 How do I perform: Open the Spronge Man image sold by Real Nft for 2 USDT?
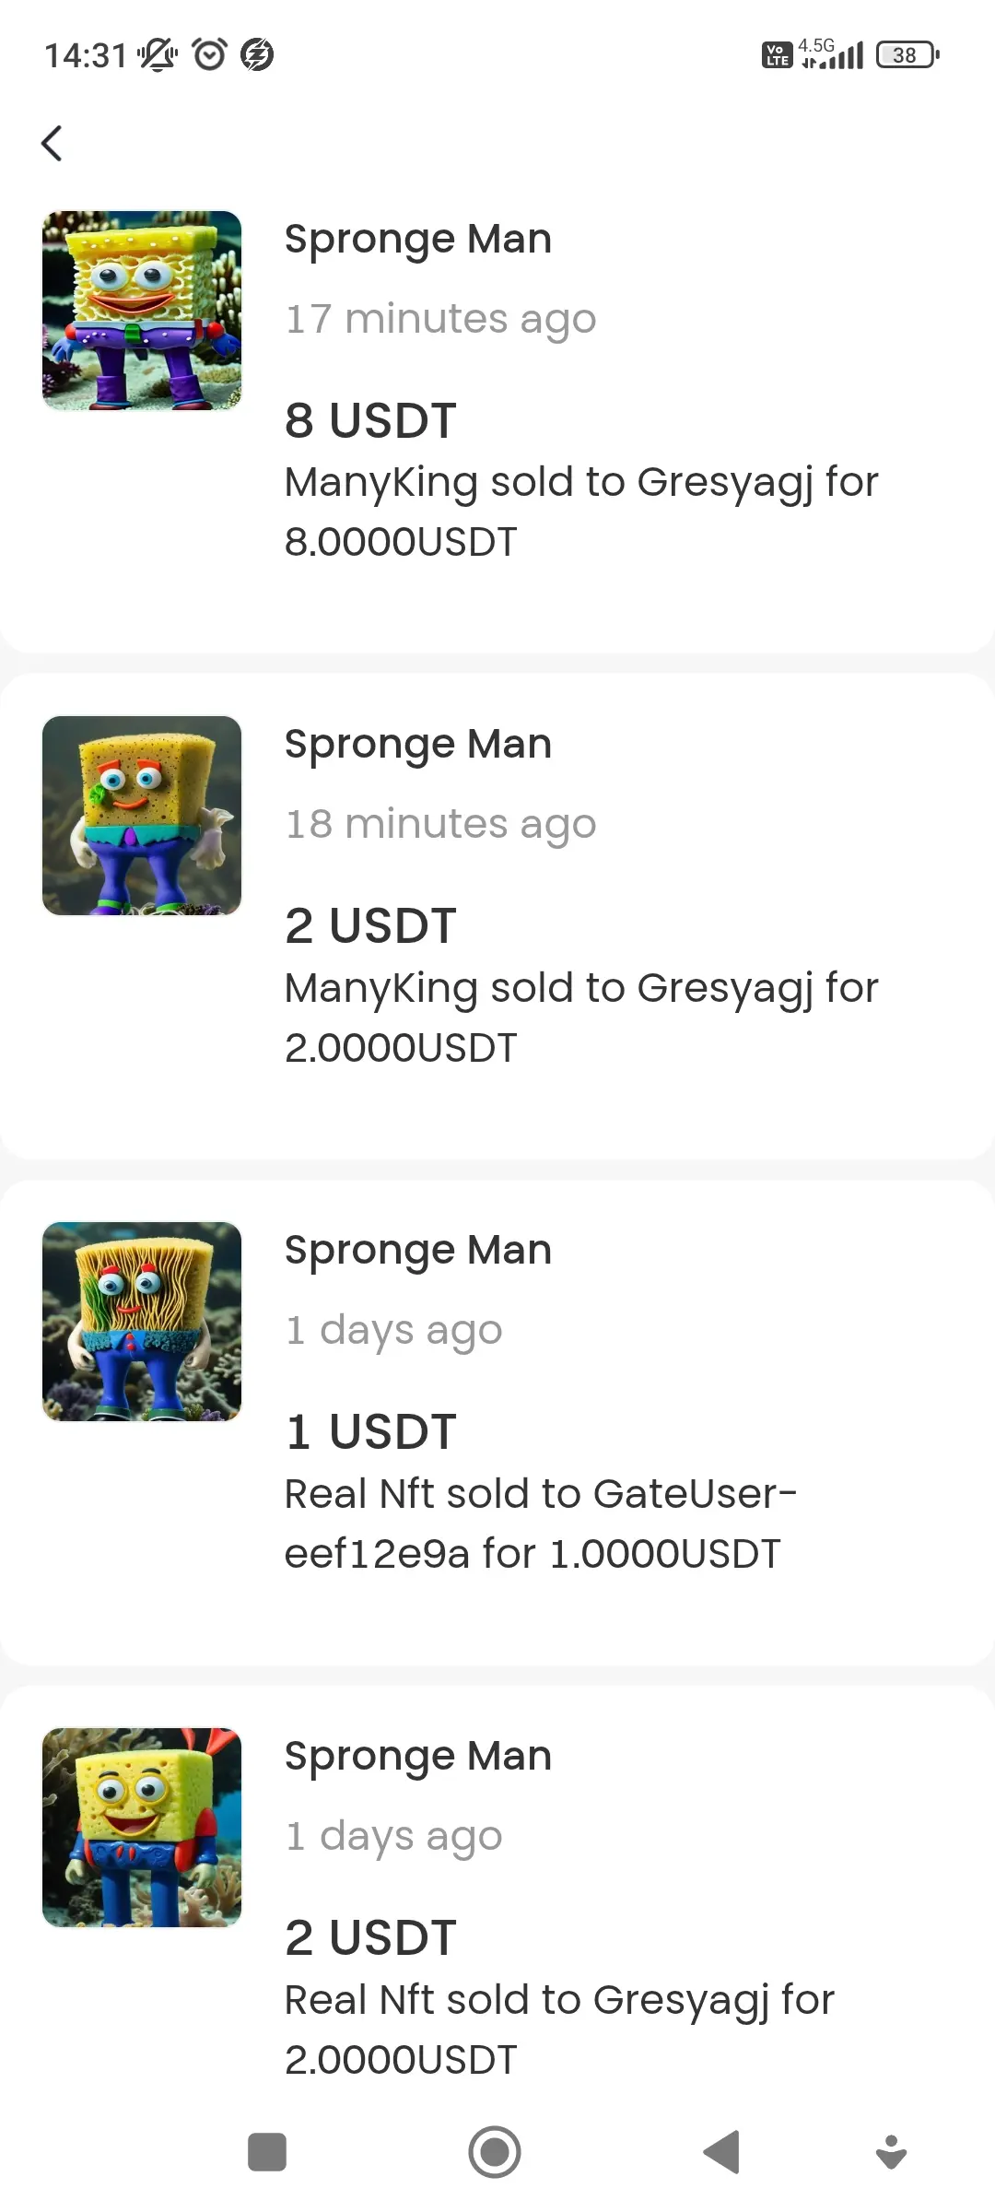(x=142, y=1828)
